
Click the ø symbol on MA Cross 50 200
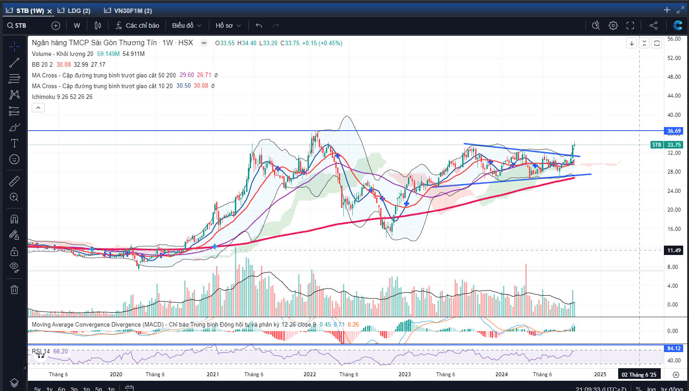click(x=216, y=75)
